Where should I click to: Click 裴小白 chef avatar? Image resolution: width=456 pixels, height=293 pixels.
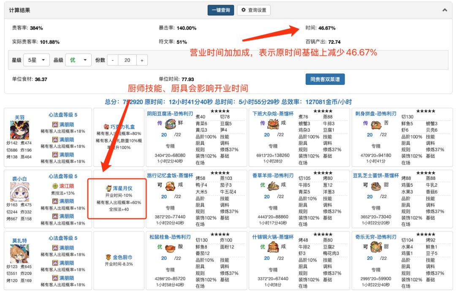click(x=19, y=192)
